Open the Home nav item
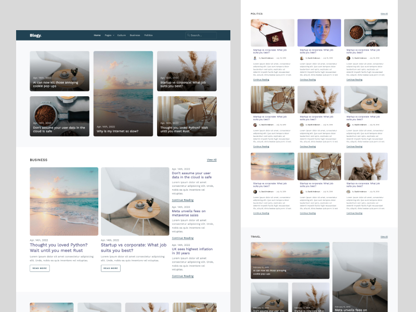The image size is (416, 312). pyautogui.click(x=97, y=35)
